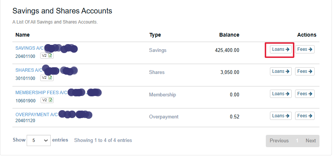Click Fees button in Shares row
This screenshot has width=333, height=158.
(305, 71)
